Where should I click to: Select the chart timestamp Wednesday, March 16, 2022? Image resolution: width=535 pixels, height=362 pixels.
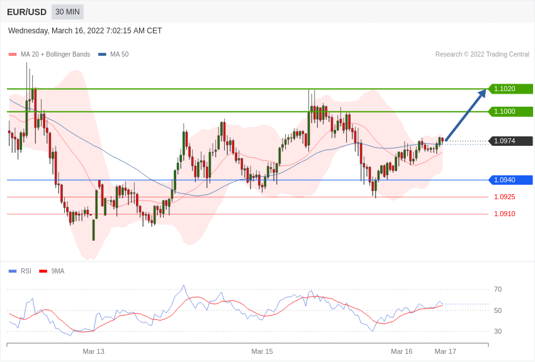[85, 31]
